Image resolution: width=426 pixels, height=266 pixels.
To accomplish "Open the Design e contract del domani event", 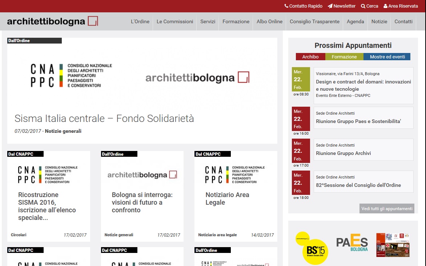I will 363,85.
